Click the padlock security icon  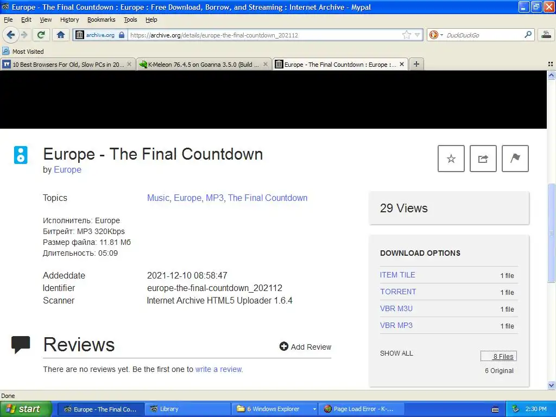(x=122, y=35)
